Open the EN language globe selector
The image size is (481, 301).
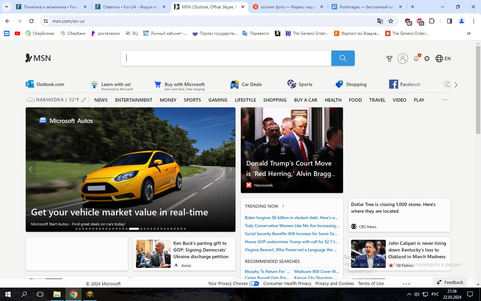tap(443, 58)
